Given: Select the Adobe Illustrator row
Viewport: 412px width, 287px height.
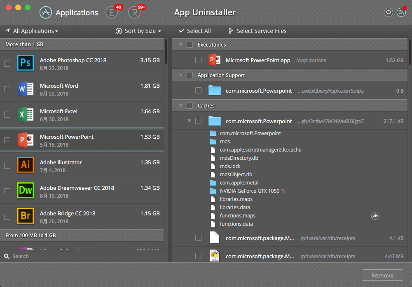Looking at the screenshot, I should click(82, 166).
